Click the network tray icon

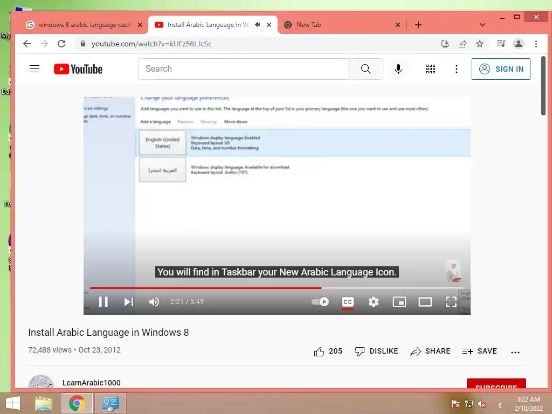(468, 404)
